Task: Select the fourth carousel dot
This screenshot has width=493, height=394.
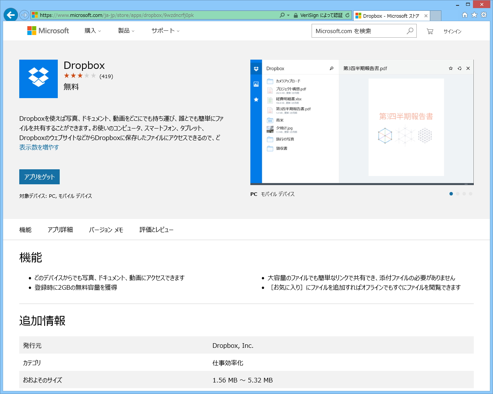Action: click(471, 194)
